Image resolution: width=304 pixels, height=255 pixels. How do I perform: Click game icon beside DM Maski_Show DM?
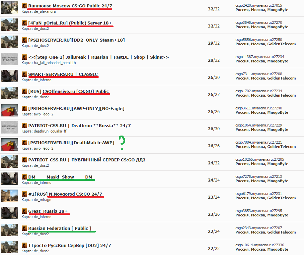[24, 177]
